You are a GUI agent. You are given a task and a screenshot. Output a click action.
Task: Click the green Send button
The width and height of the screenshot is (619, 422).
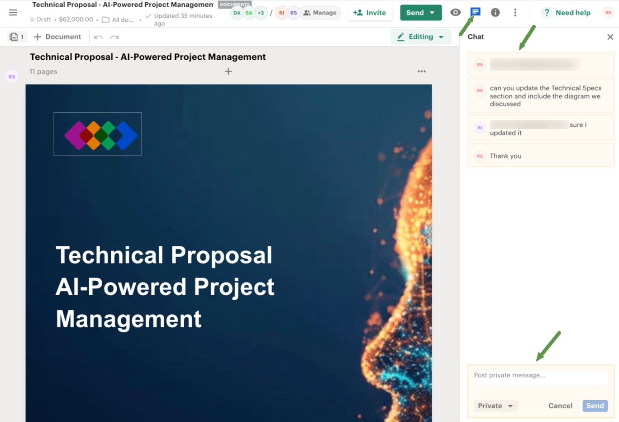pyautogui.click(x=415, y=13)
